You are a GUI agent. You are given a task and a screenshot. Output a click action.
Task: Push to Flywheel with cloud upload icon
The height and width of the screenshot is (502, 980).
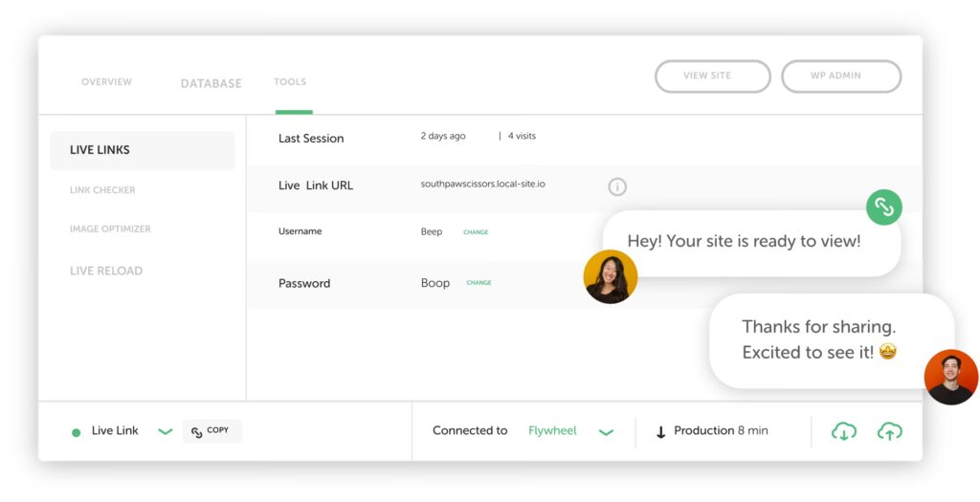[x=889, y=431]
